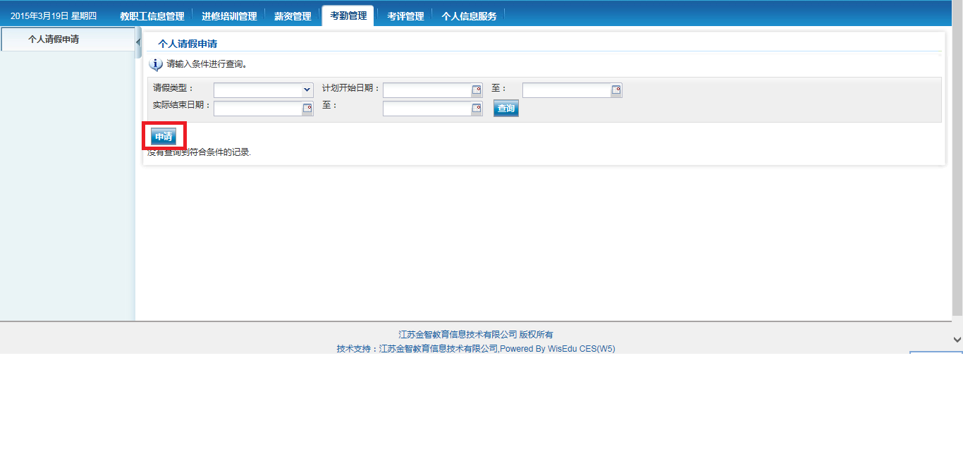Switch to the 个人信息服务 tab
This screenshot has height=468, width=963.
pyautogui.click(x=469, y=16)
